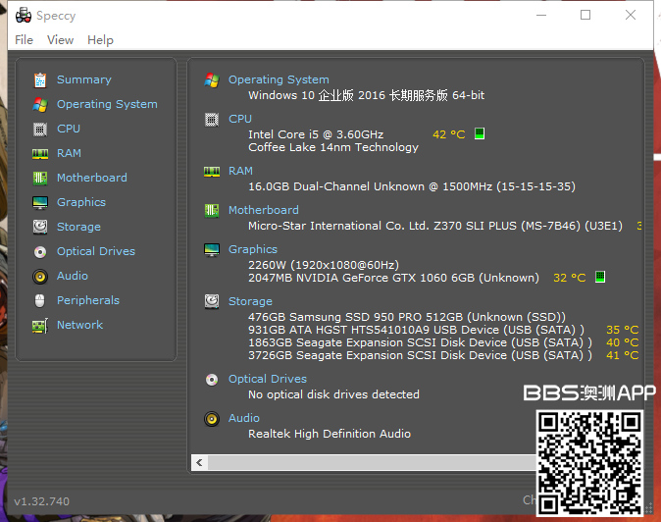Viewport: 661px width, 522px height.
Task: Click the Motherboard heading link in summary
Action: 263,210
